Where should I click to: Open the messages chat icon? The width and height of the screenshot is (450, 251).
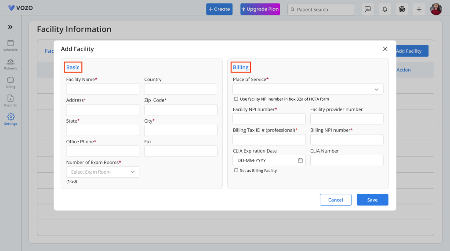coord(367,9)
